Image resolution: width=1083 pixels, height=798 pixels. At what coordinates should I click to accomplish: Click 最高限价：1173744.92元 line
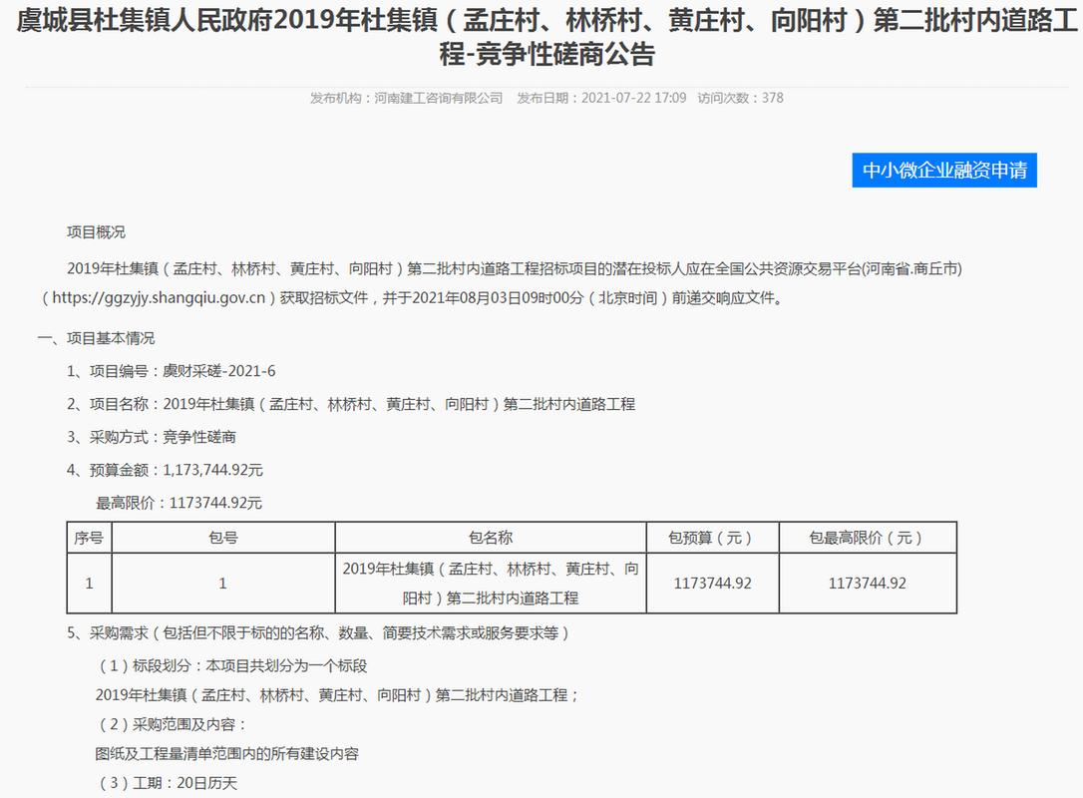click(179, 503)
